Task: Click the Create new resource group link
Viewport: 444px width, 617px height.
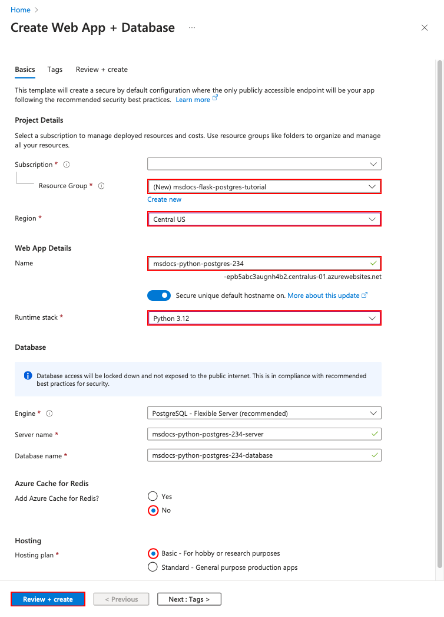Action: coord(164,199)
